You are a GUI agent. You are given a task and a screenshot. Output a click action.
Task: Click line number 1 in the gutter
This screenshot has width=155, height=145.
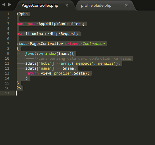8,14
